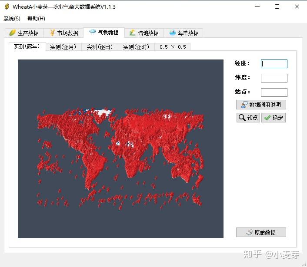Image resolution: width=307 pixels, height=267 pixels.
Task: Click the 经度: label
Action: [x=242, y=63]
